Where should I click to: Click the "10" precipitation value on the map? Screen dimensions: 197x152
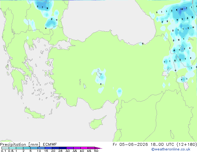click(x=181, y=9)
